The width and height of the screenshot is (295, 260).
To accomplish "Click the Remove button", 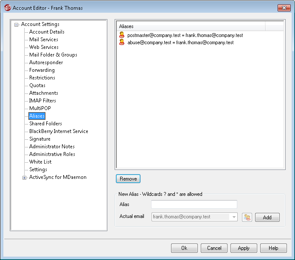I will tap(128, 179).
